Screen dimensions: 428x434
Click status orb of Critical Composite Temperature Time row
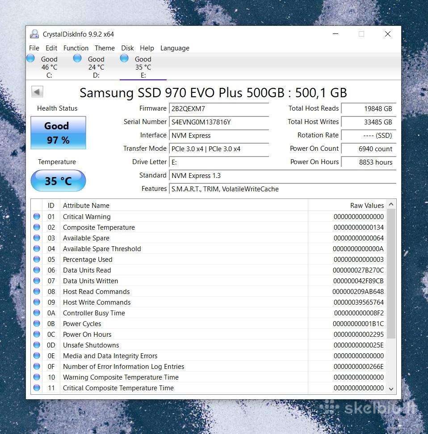pyautogui.click(x=37, y=388)
